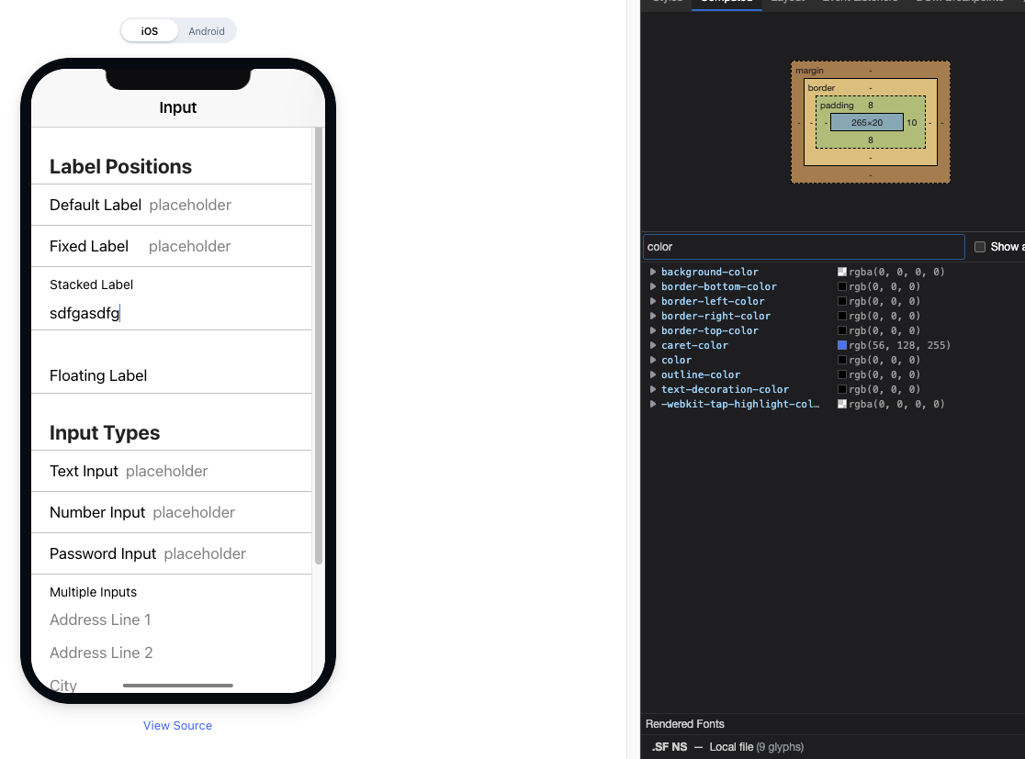Expand the background-color property
Image resolution: width=1025 pixels, height=759 pixels.
tap(652, 272)
